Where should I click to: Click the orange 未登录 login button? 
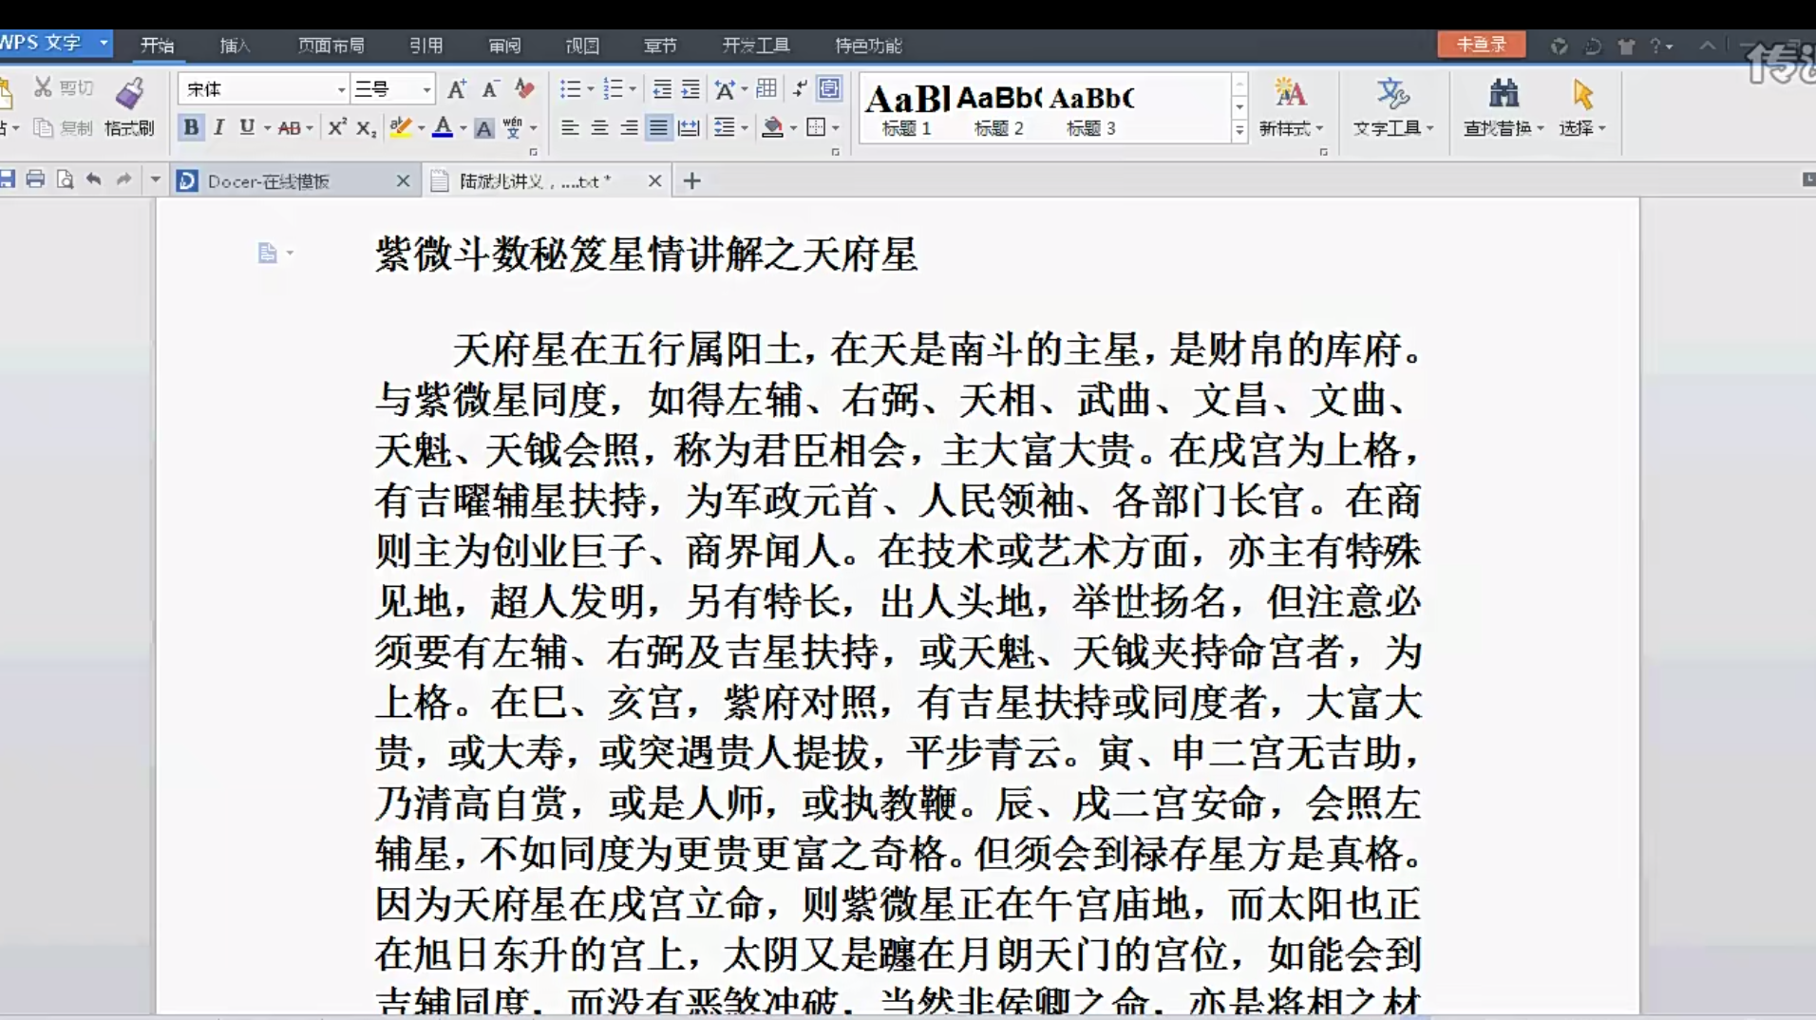1481,45
